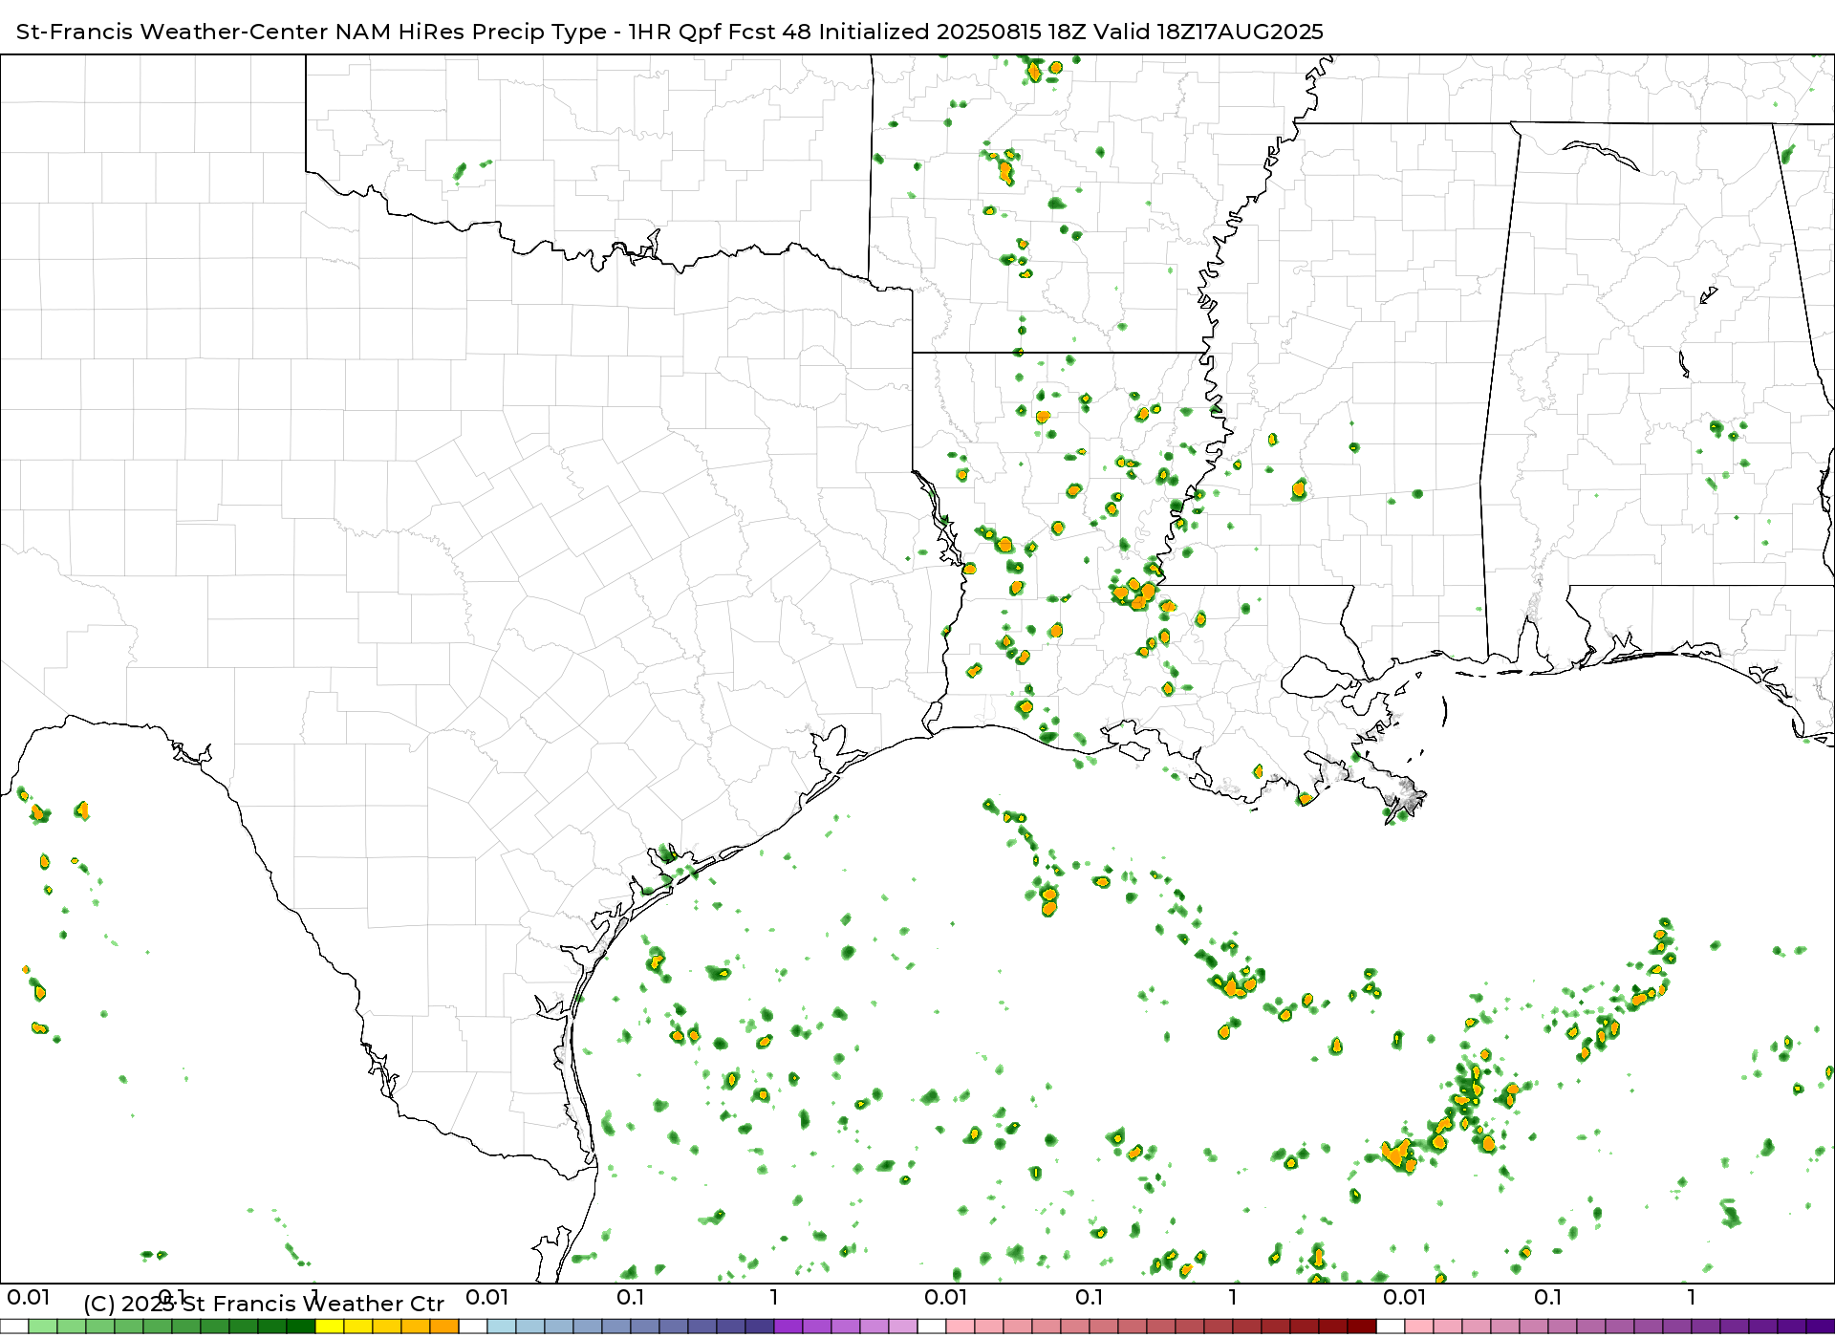
Task: Click the lightest pink swatch starting the red scale
Action: coord(961,1327)
